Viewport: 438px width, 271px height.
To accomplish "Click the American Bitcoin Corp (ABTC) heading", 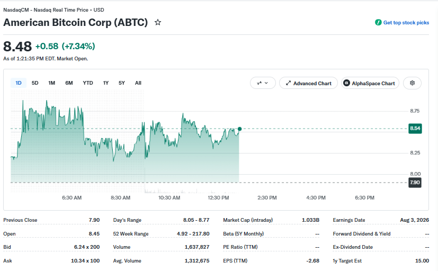I will point(75,22).
